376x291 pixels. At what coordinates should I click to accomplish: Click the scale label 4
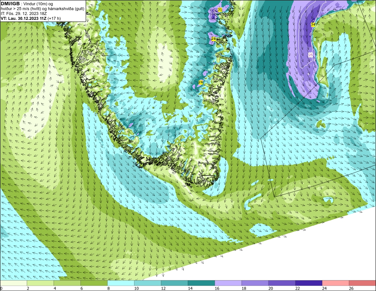(x=55, y=288)
